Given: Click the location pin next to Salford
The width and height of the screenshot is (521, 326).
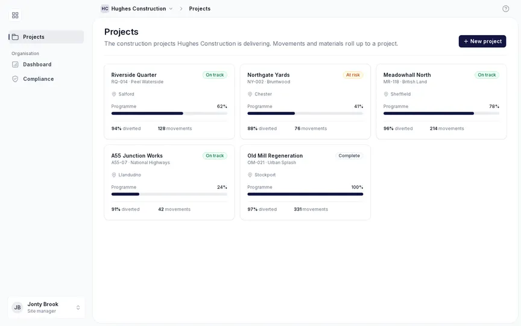Looking at the screenshot, I should pyautogui.click(x=114, y=94).
